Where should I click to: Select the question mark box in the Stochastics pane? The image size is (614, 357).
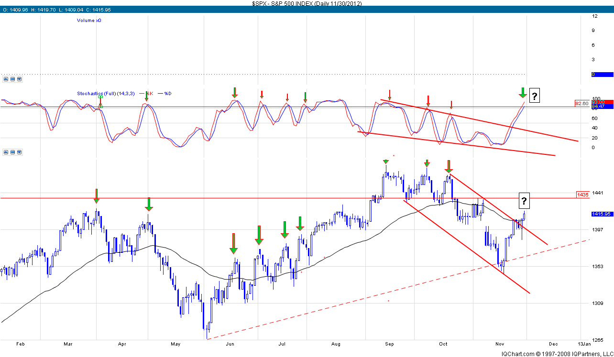coord(534,96)
